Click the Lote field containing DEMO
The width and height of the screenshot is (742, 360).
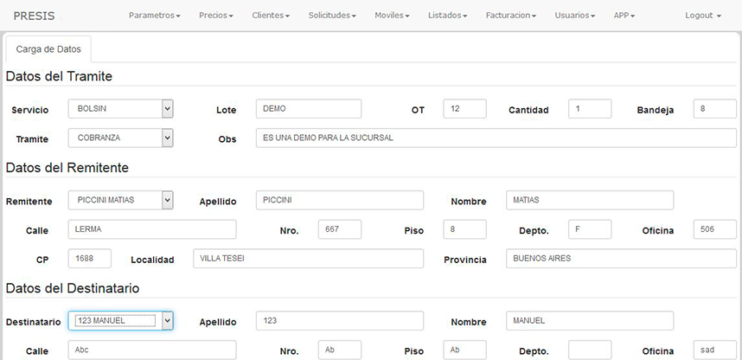308,109
